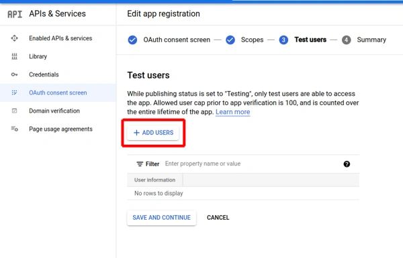Click the Edit app registration heading
Image resolution: width=403 pixels, height=258 pixels.
click(x=163, y=14)
